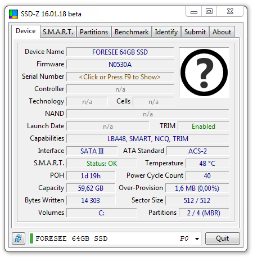This screenshot has height=257, width=253.
Task: Click the Over-Provision value 1,6 MB (0,00%)
Action: pyautogui.click(x=197, y=188)
